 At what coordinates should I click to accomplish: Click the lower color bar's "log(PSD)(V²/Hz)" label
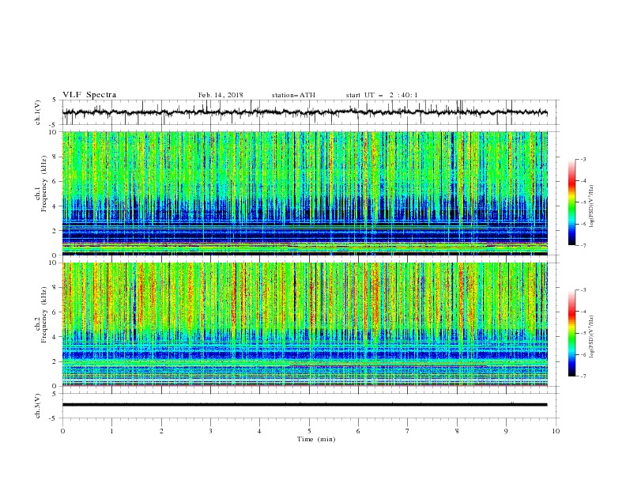591,336
